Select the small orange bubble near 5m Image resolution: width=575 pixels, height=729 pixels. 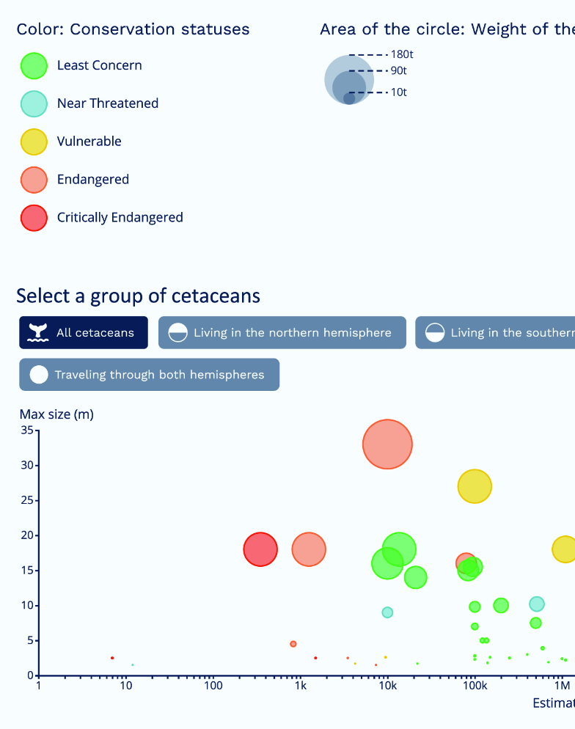(x=293, y=644)
